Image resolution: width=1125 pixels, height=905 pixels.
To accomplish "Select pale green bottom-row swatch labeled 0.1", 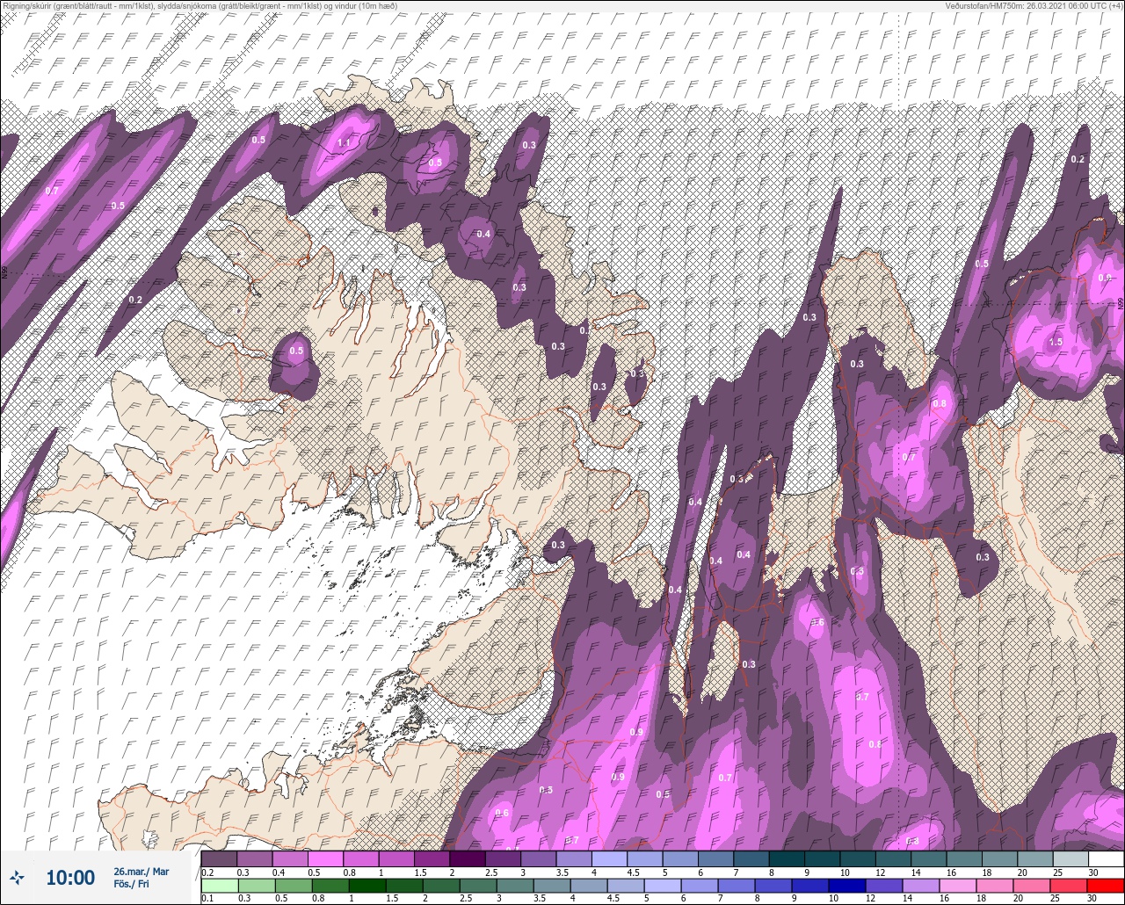I will click(219, 885).
